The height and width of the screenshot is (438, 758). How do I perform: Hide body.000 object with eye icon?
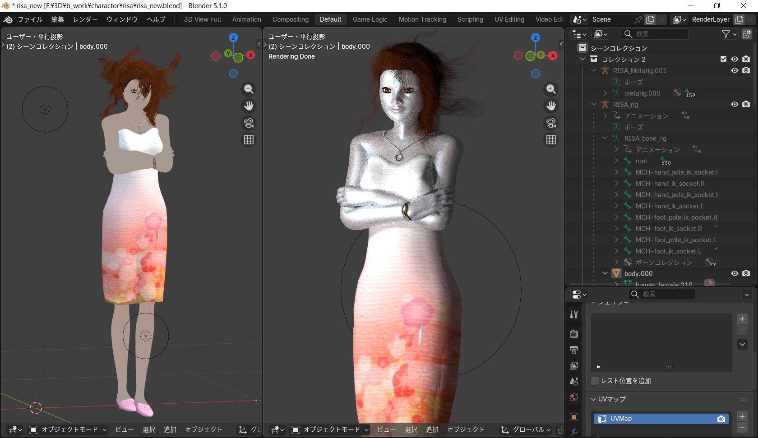[735, 273]
